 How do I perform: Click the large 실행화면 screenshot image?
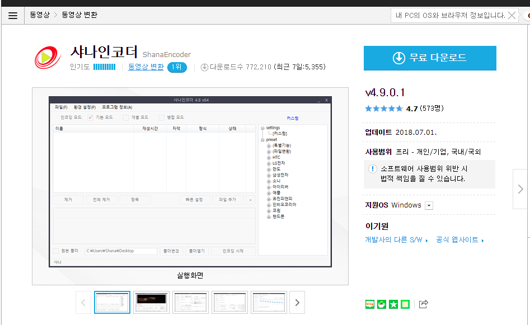click(x=190, y=182)
